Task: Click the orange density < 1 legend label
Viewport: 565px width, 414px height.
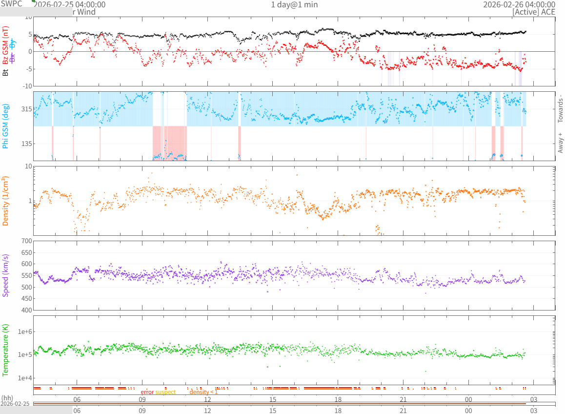Action: (203, 392)
